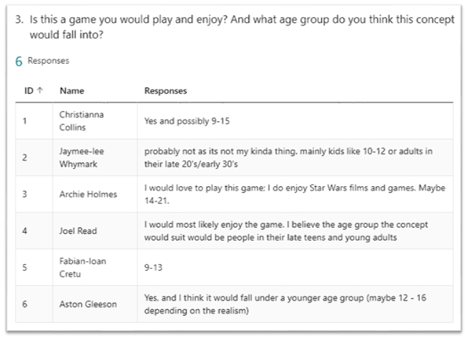Image resolution: width=465 pixels, height=338 pixels.
Task: Select the Fabian-Ioan Cretu name cell
Action: (x=83, y=267)
